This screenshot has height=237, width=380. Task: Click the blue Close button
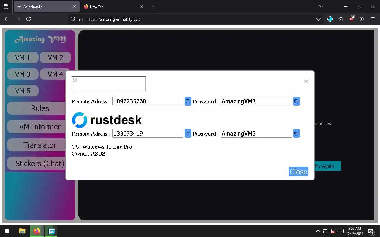(298, 172)
